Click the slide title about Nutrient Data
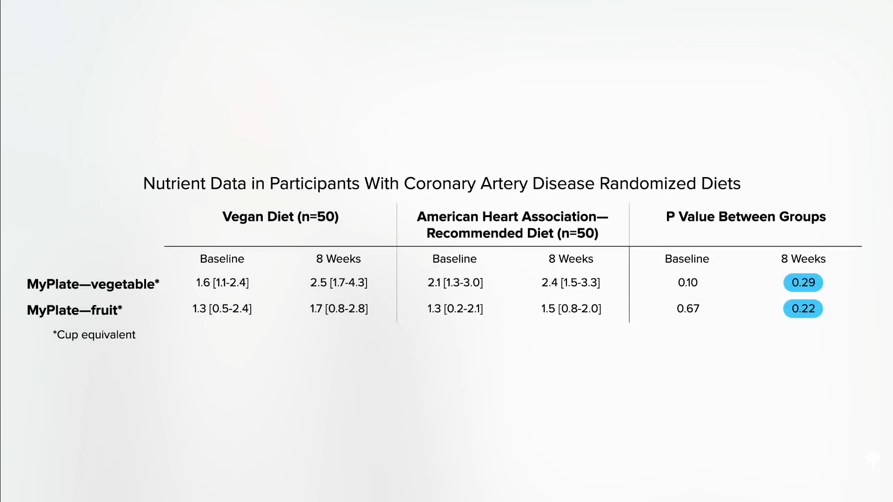Screen dimensions: 893x502 tap(441, 184)
